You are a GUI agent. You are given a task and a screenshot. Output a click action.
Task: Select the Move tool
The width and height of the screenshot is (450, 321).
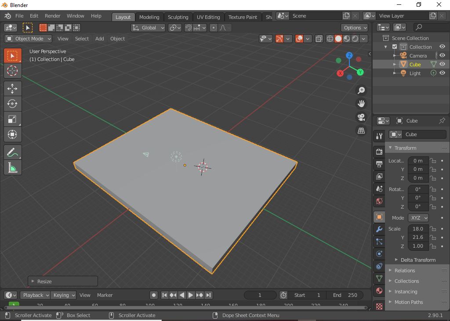click(12, 88)
